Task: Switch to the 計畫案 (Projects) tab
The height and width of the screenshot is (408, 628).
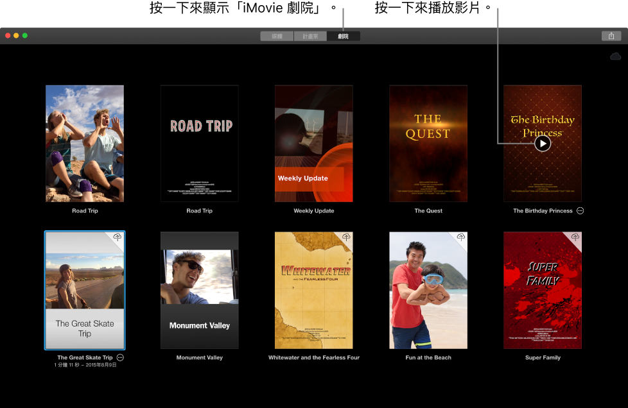Action: click(x=310, y=36)
